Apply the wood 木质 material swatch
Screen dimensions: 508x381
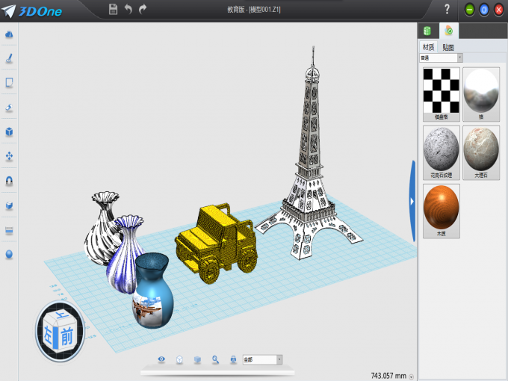(441, 210)
